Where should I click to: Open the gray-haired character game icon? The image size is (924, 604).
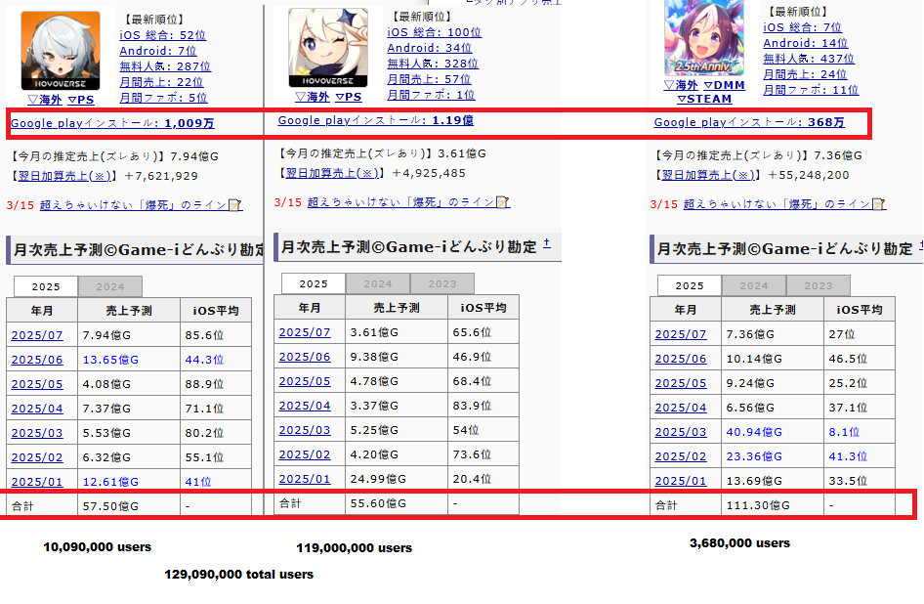tap(61, 51)
